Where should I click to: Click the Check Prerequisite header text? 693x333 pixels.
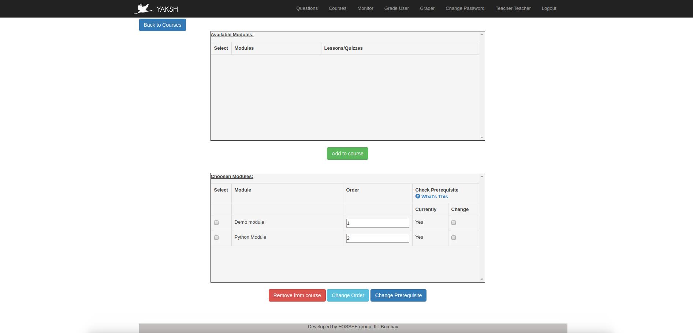point(437,190)
